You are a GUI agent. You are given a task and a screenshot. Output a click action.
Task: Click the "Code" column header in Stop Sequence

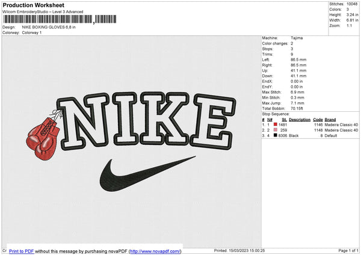tap(318, 119)
